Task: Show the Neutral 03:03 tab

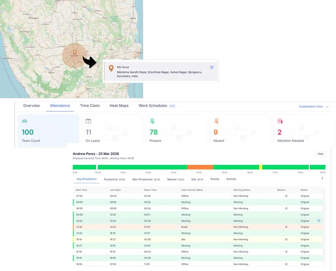Action: tap(176, 179)
